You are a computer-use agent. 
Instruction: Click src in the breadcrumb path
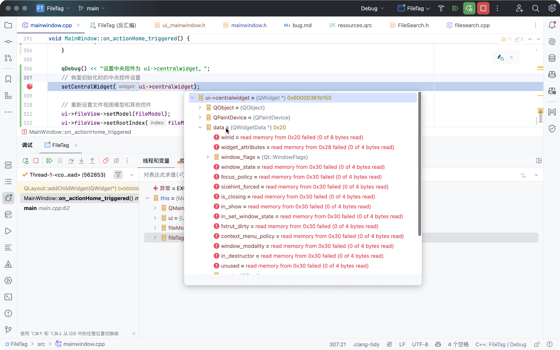[x=41, y=344]
